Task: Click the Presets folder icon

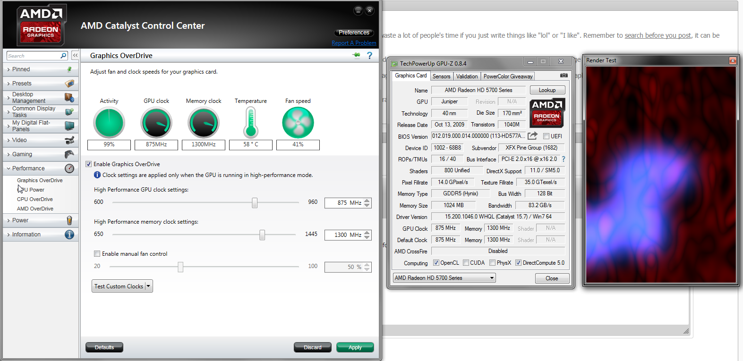Action: pyautogui.click(x=69, y=84)
